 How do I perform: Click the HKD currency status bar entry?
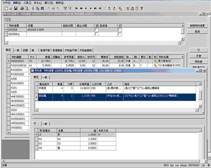pos(166,165)
